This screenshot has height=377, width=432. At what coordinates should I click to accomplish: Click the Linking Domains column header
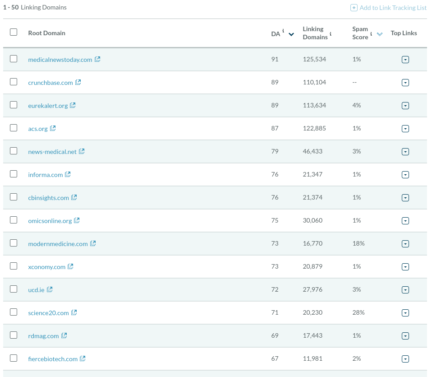point(315,33)
